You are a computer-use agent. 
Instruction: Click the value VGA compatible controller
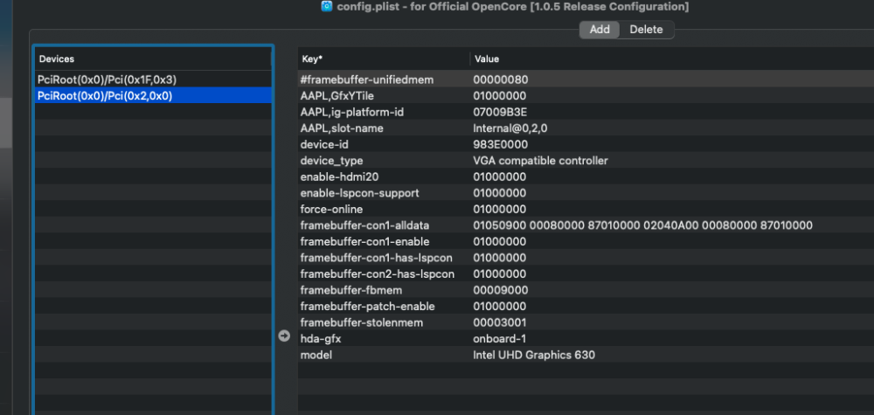(x=541, y=161)
